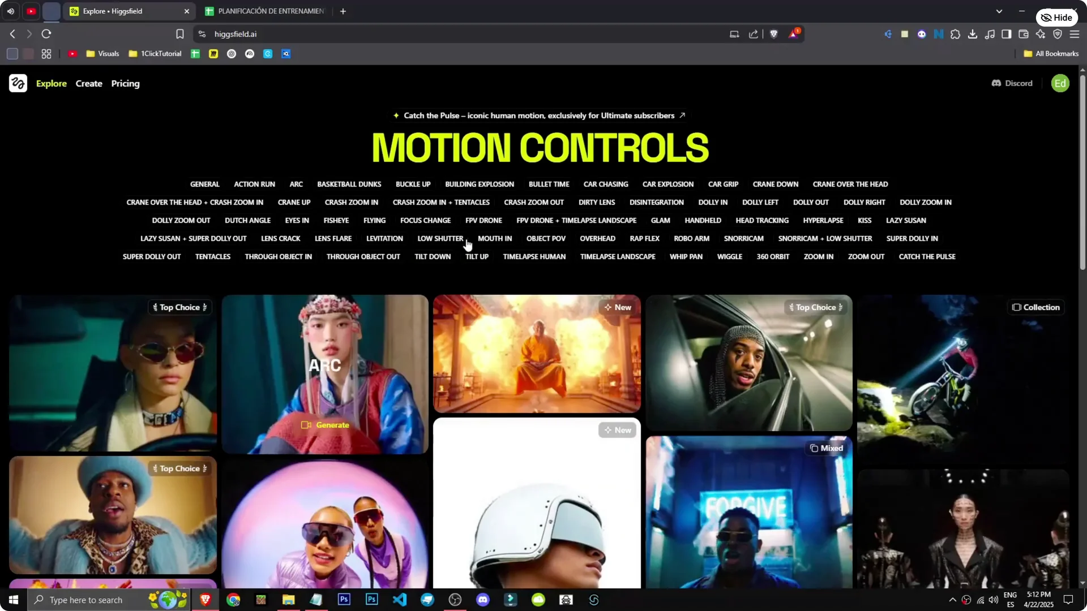This screenshot has height=611, width=1087.
Task: Open the Collection biker thumbnail
Action: (962, 379)
